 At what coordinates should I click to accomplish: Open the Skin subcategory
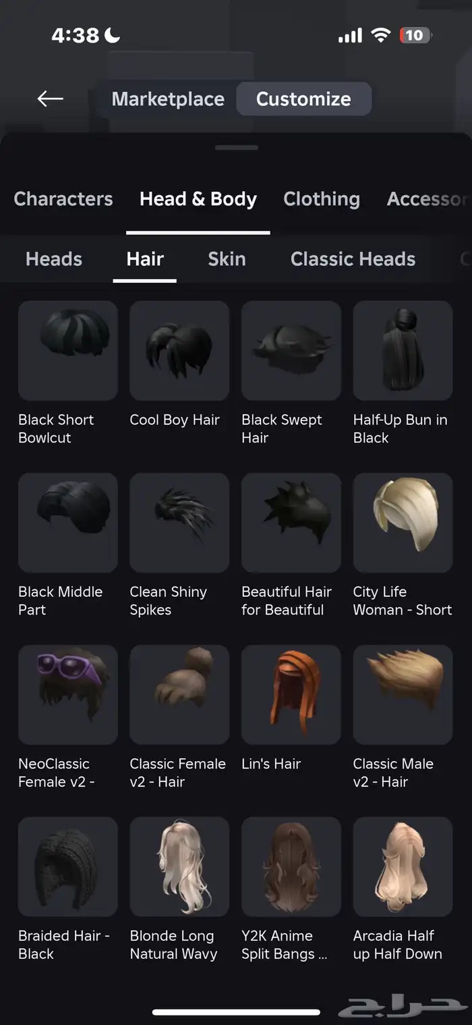tap(227, 259)
